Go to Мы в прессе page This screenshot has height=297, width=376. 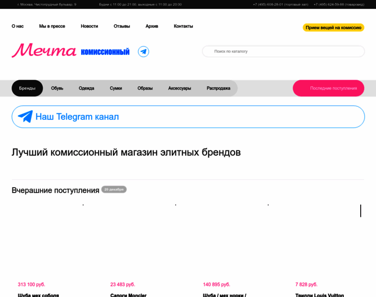coord(52,26)
